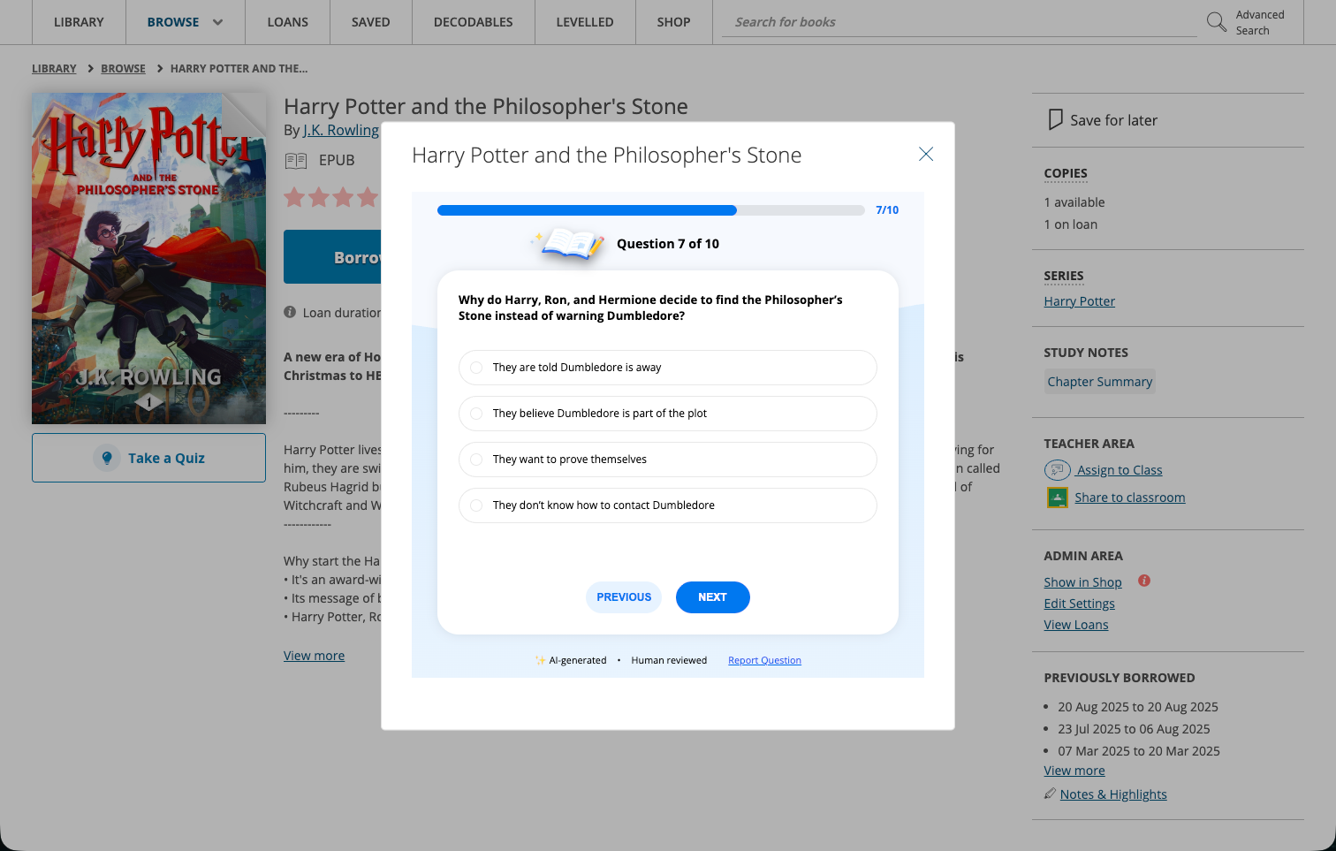Click the '1 available' copies text

point(1074,202)
